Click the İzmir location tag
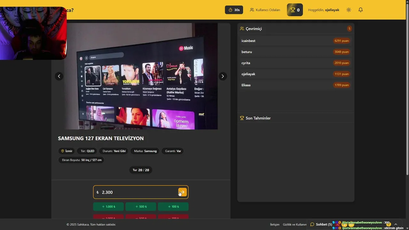 [x=67, y=151]
